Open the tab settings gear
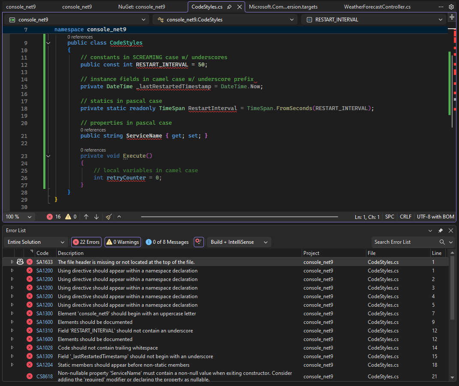The image size is (459, 386). 451,7
